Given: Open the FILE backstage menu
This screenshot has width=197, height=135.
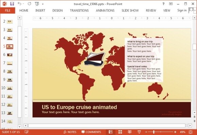Looking at the screenshot, I should click(8, 10).
